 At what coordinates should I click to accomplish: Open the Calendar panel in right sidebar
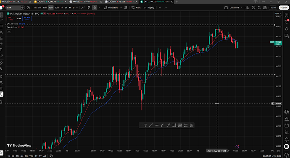click(287, 126)
